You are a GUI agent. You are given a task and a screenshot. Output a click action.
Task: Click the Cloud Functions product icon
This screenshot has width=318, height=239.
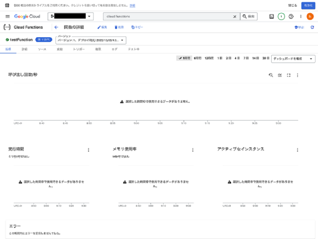pyautogui.click(x=7, y=27)
